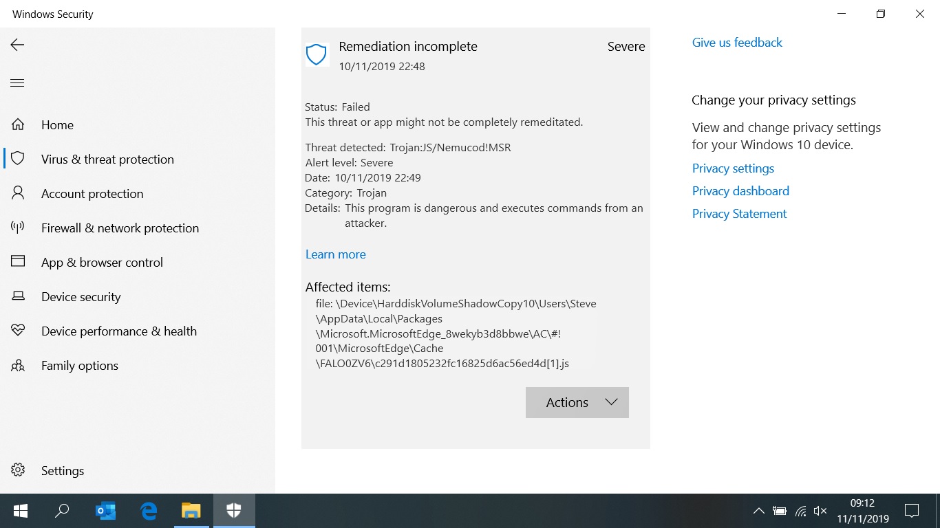Click the 'Date: 10/11/2019 22:49' line

point(363,177)
